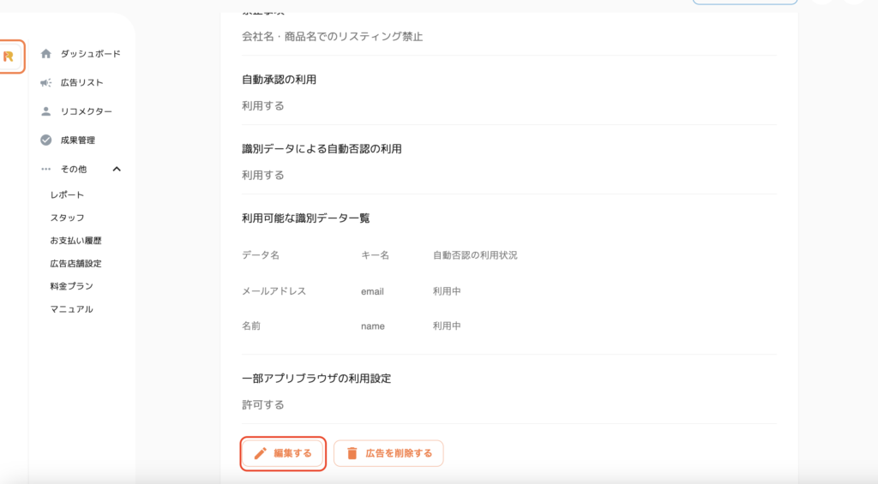Image resolution: width=878 pixels, height=484 pixels.
Task: Select the 成果管理 menu label
Action: click(x=78, y=140)
